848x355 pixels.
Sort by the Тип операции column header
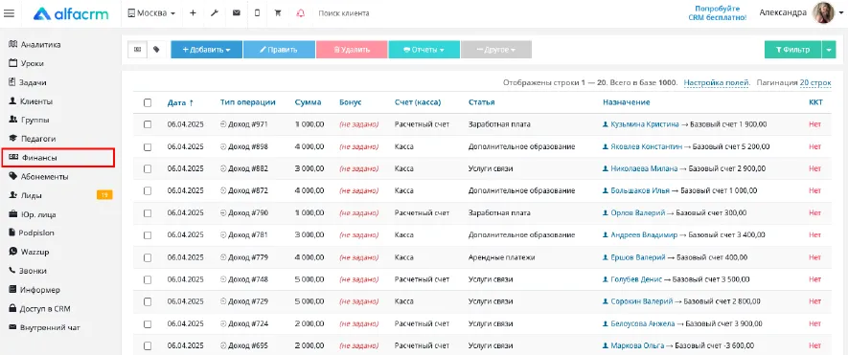point(248,102)
